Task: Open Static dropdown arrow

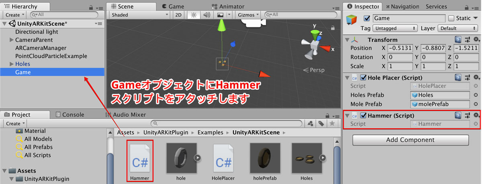Action: pyautogui.click(x=476, y=18)
